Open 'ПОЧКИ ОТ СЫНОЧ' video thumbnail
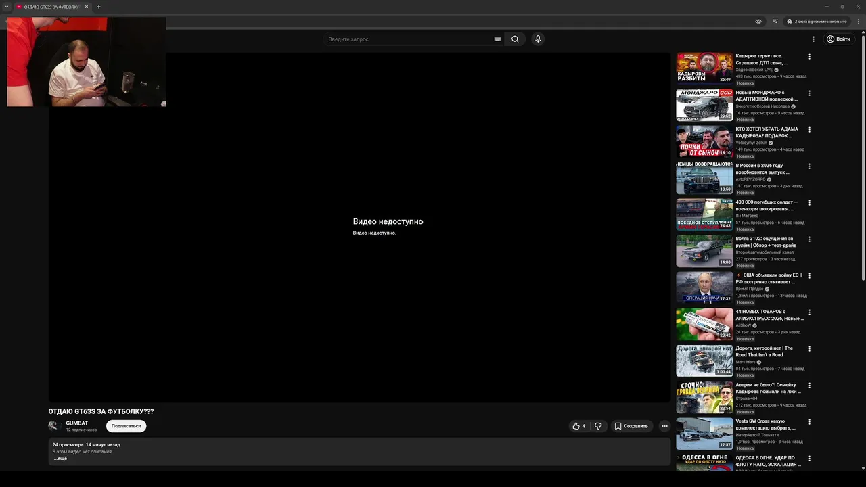This screenshot has height=487, width=866. tap(704, 141)
